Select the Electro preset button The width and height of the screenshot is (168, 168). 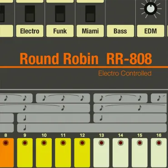[30, 31]
